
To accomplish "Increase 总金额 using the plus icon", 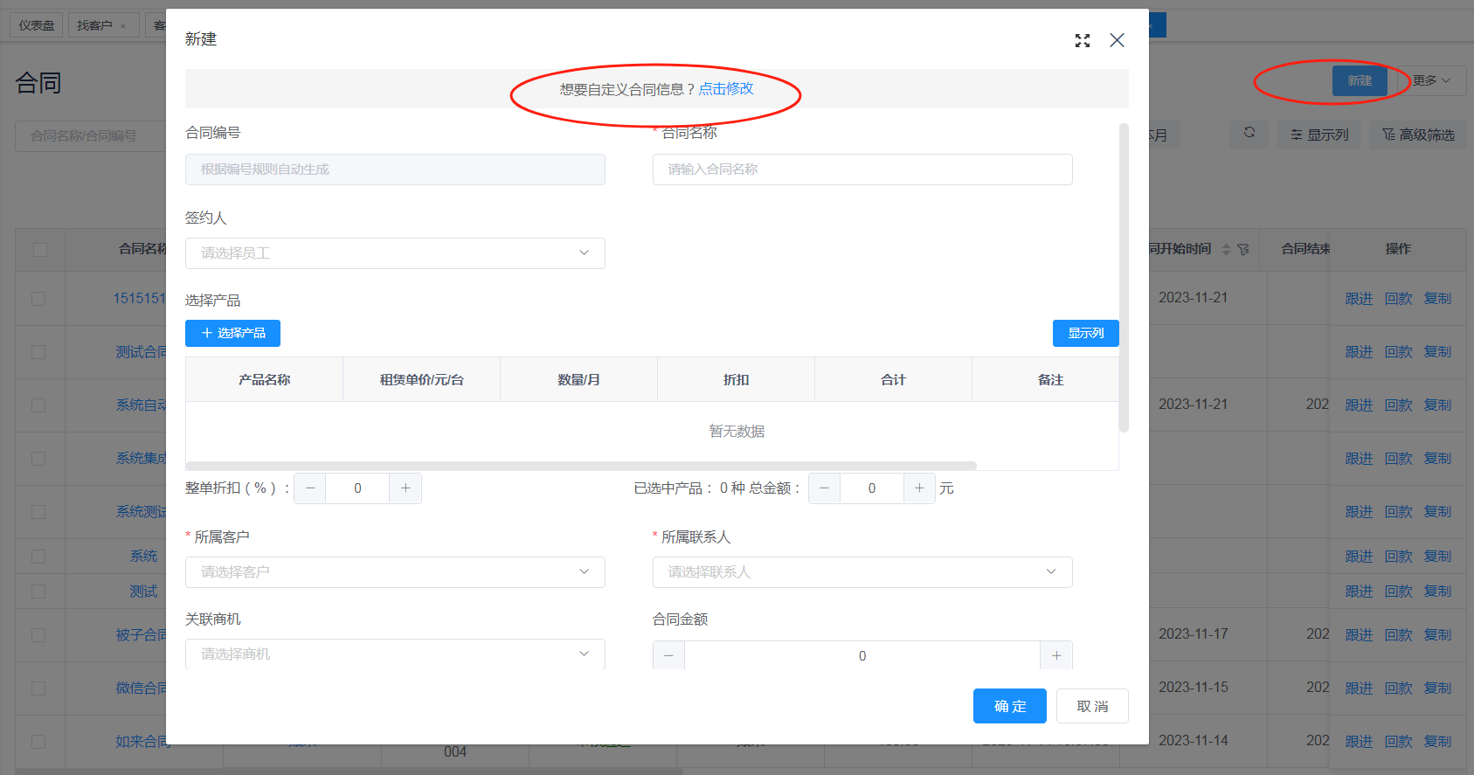I will (x=919, y=488).
